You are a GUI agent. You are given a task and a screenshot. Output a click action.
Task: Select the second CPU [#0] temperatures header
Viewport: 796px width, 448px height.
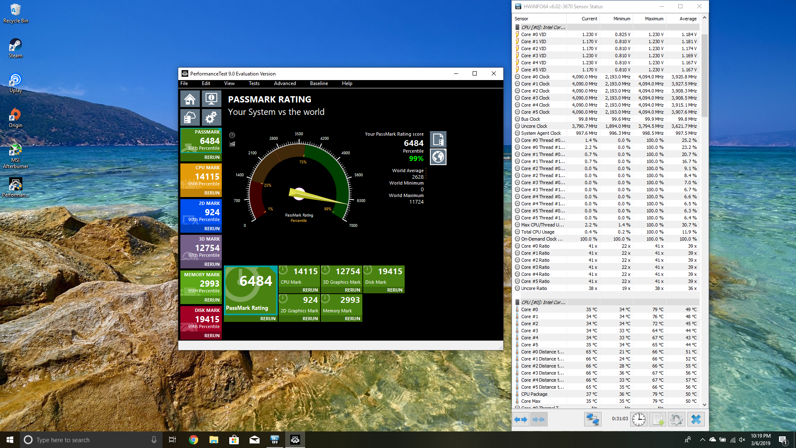click(x=607, y=302)
